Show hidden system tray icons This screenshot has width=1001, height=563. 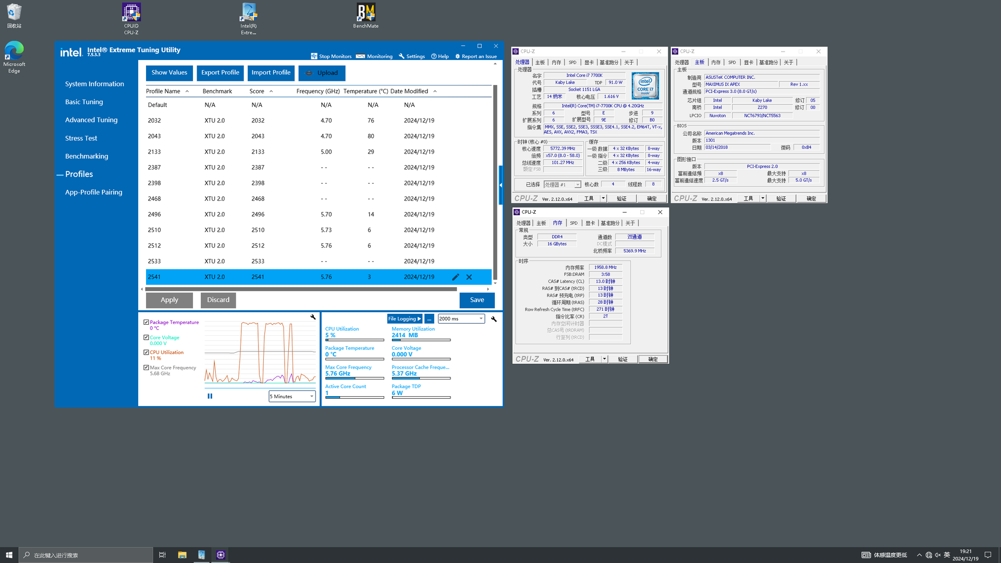tap(919, 555)
